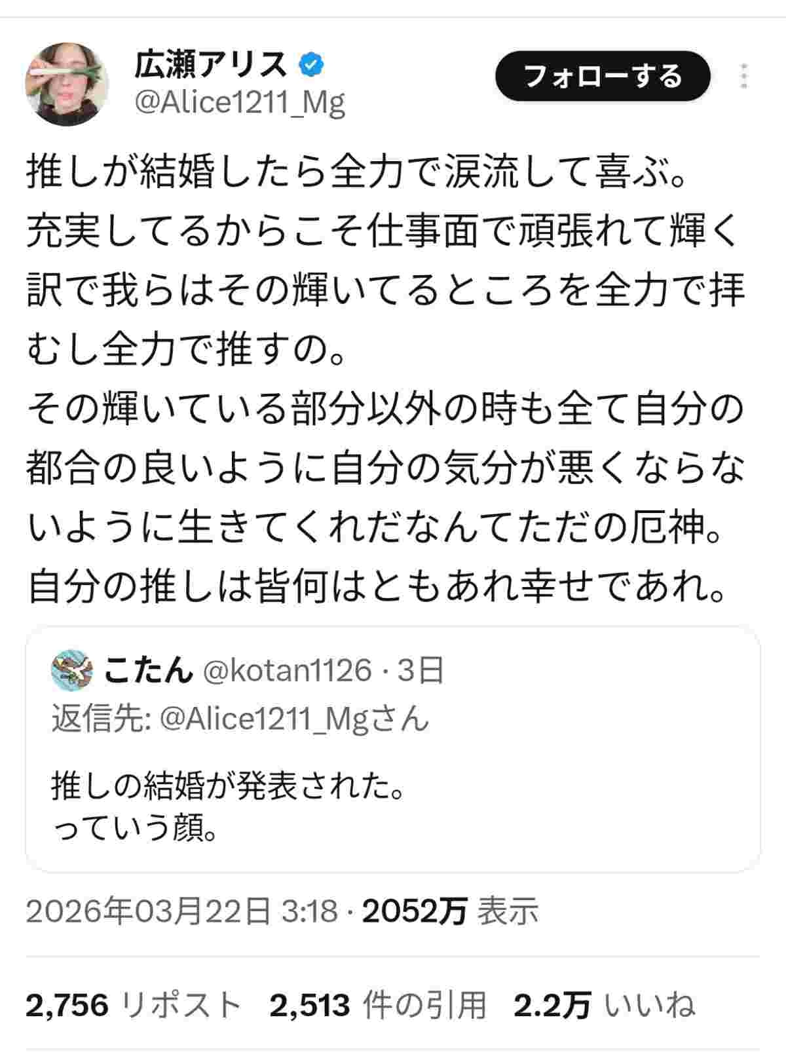Image resolution: width=786 pixels, height=1062 pixels.
Task: Open the three-dot more options menu
Action: point(743,77)
